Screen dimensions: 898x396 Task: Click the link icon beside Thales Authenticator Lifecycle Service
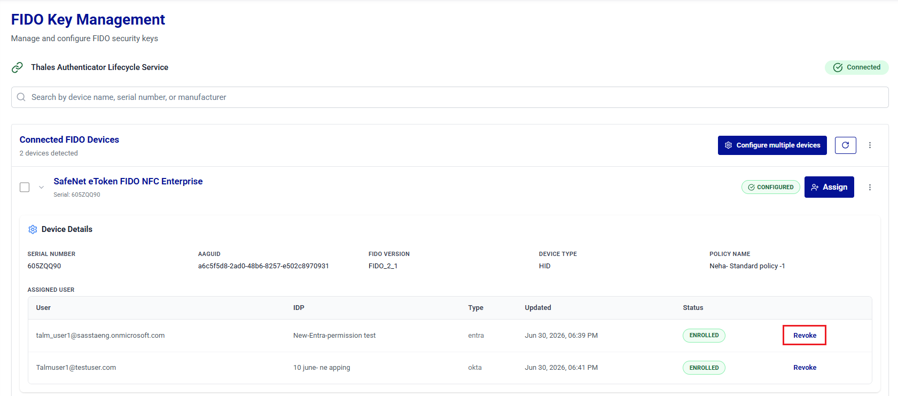pos(17,67)
